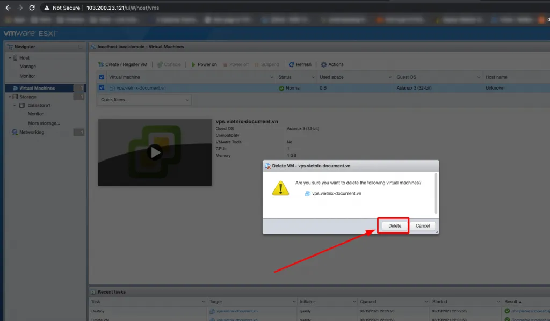
Task: Open the Status column dropdown
Action: 313,77
